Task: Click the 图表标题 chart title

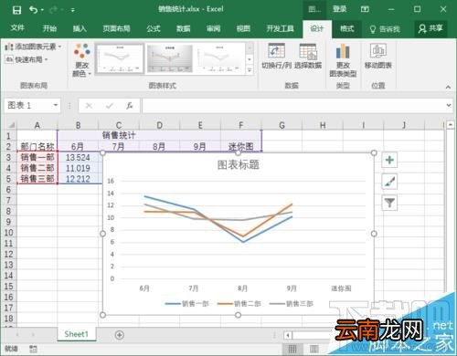Action: (x=239, y=165)
